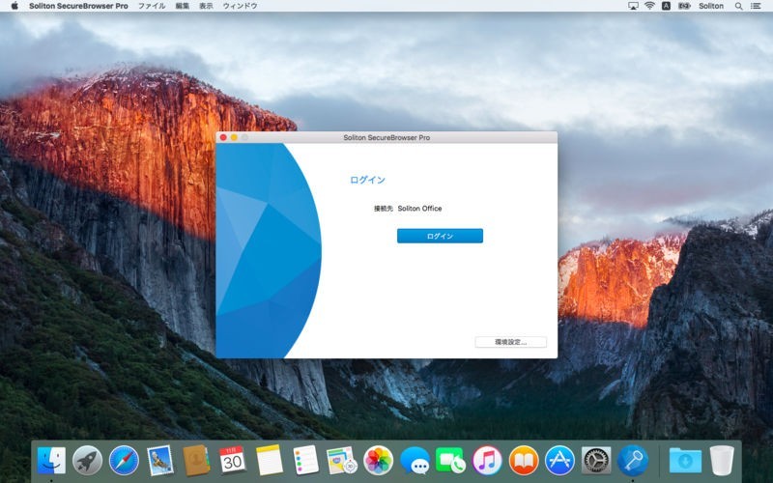The width and height of the screenshot is (773, 483).
Task: Open iTunes music app in Dock
Action: click(487, 460)
